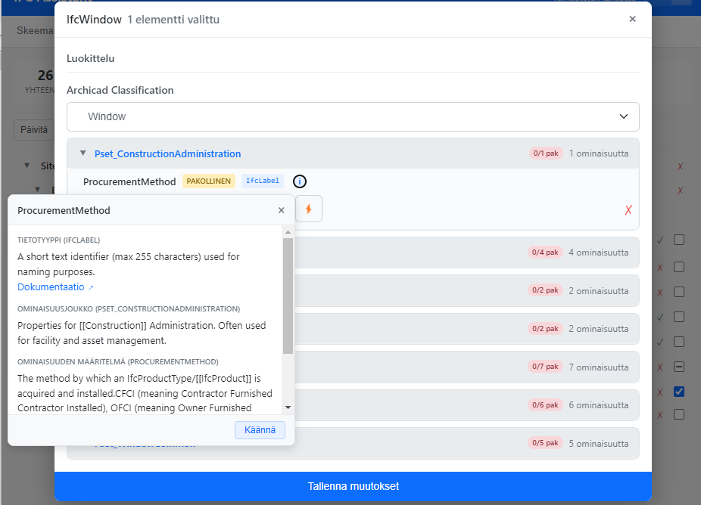701x505 pixels.
Task: Toggle the indeterminate checkbox with a dash
Action: tap(679, 367)
